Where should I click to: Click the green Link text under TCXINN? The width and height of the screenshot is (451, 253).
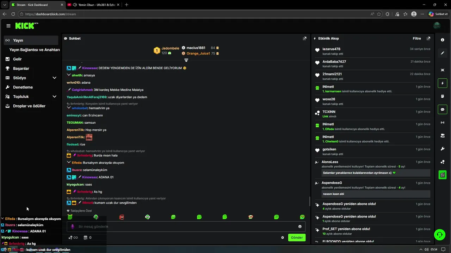(x=325, y=116)
